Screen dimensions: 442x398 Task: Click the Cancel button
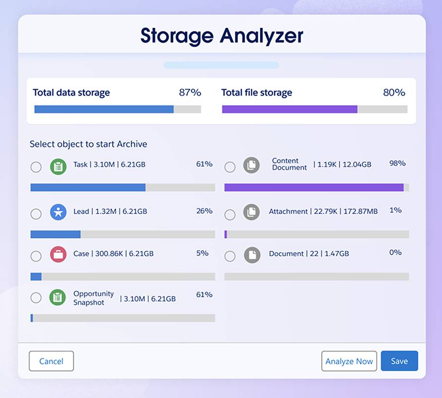(52, 361)
